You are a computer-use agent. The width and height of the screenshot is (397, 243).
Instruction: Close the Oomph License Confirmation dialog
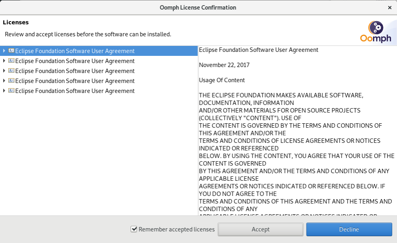390,8
